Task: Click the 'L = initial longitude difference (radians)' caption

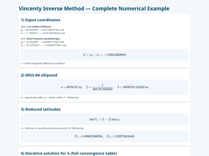Action: click(x=43, y=64)
